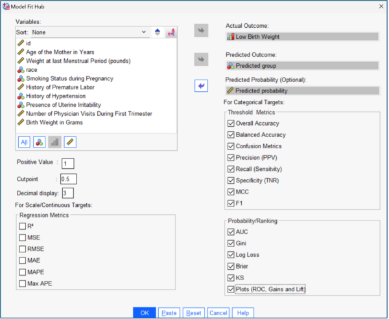Image resolution: width=389 pixels, height=319 pixels.
Task: Click the Reset button
Action: [193, 313]
